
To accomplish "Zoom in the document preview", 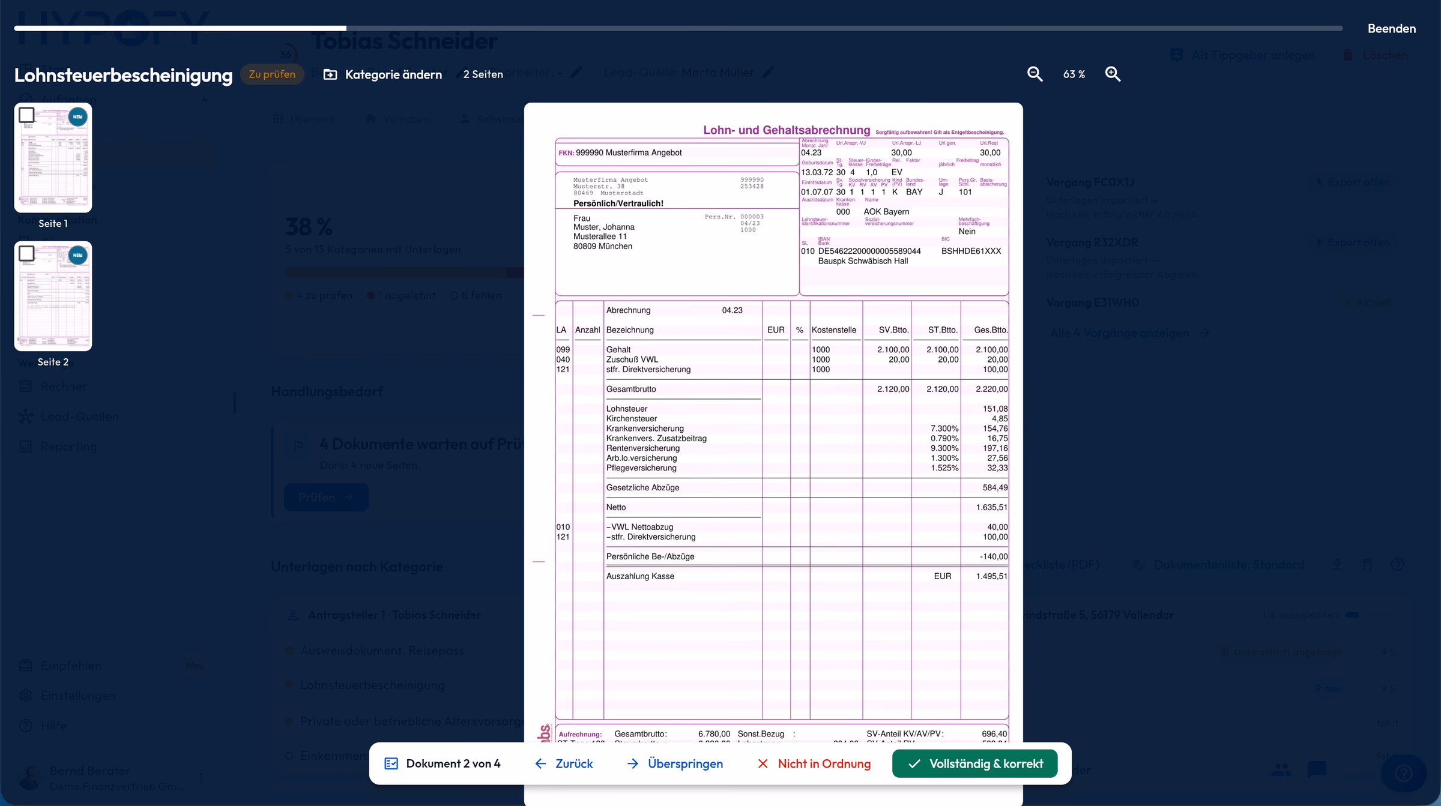I will [x=1113, y=74].
